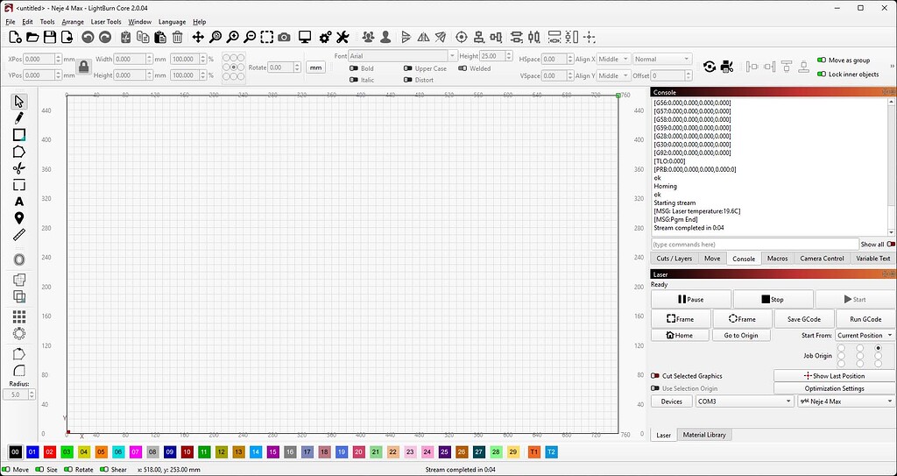Open a file with the folder icon
This screenshot has width=897, height=476.
click(32, 37)
